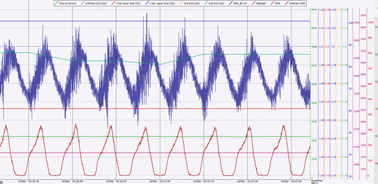Click the 1000 value on DrillView RPM axis

pos(371,22)
